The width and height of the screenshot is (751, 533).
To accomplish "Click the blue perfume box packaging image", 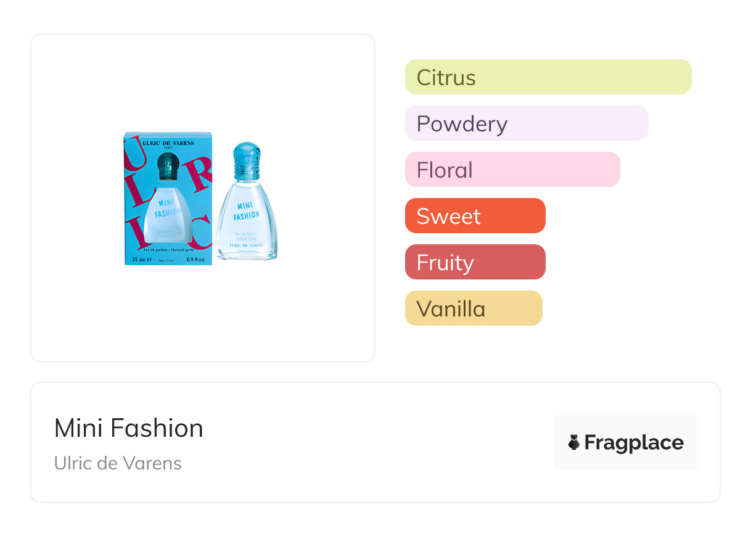I will [x=168, y=199].
